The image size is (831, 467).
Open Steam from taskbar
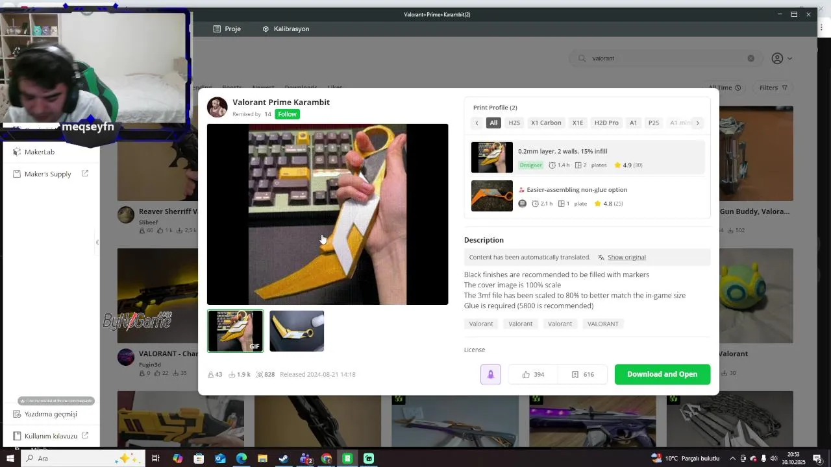coord(284,459)
